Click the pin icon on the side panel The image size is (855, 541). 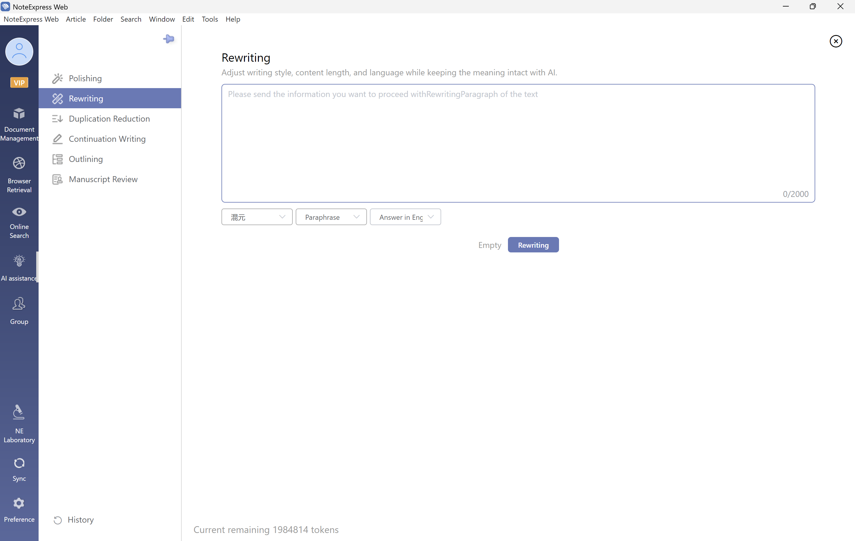(x=169, y=39)
